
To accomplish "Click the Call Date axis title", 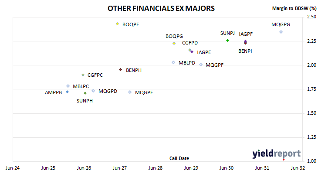I will click(x=179, y=158).
